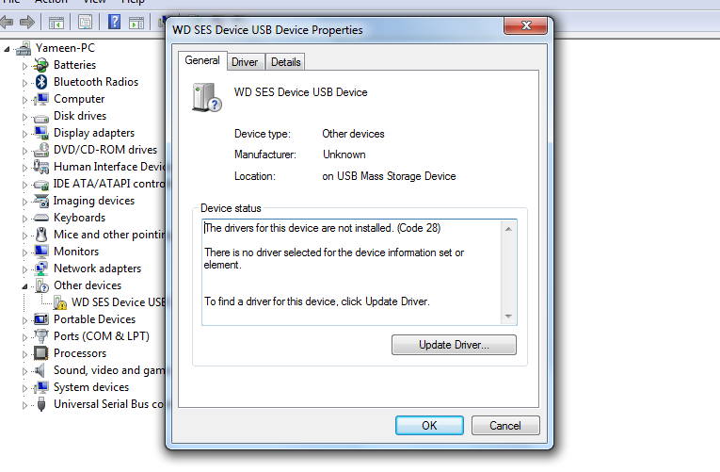Click the Processors chip icon

coord(41,353)
